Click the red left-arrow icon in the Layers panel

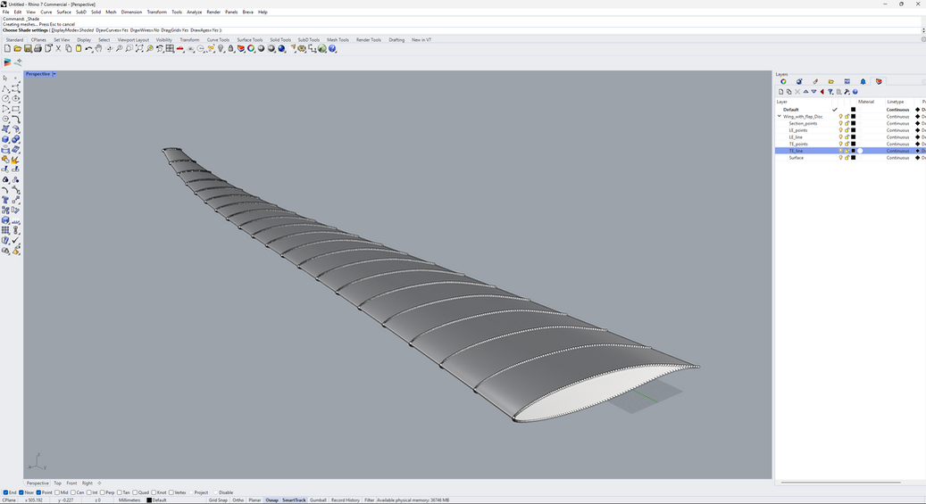pyautogui.click(x=822, y=92)
